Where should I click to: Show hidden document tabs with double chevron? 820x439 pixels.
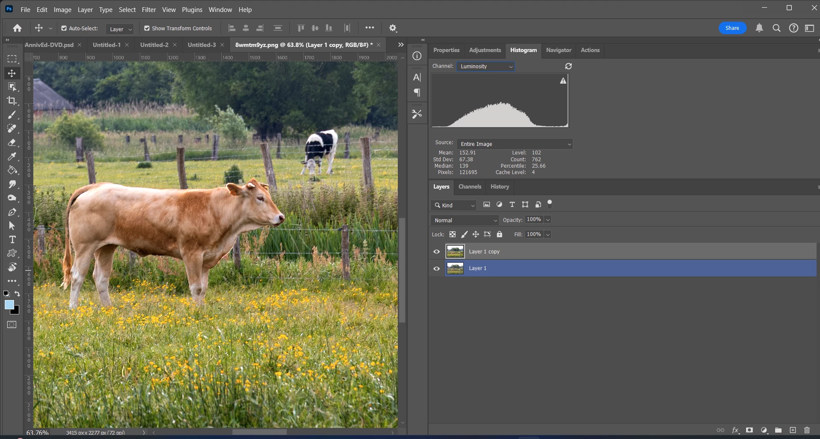(400, 44)
